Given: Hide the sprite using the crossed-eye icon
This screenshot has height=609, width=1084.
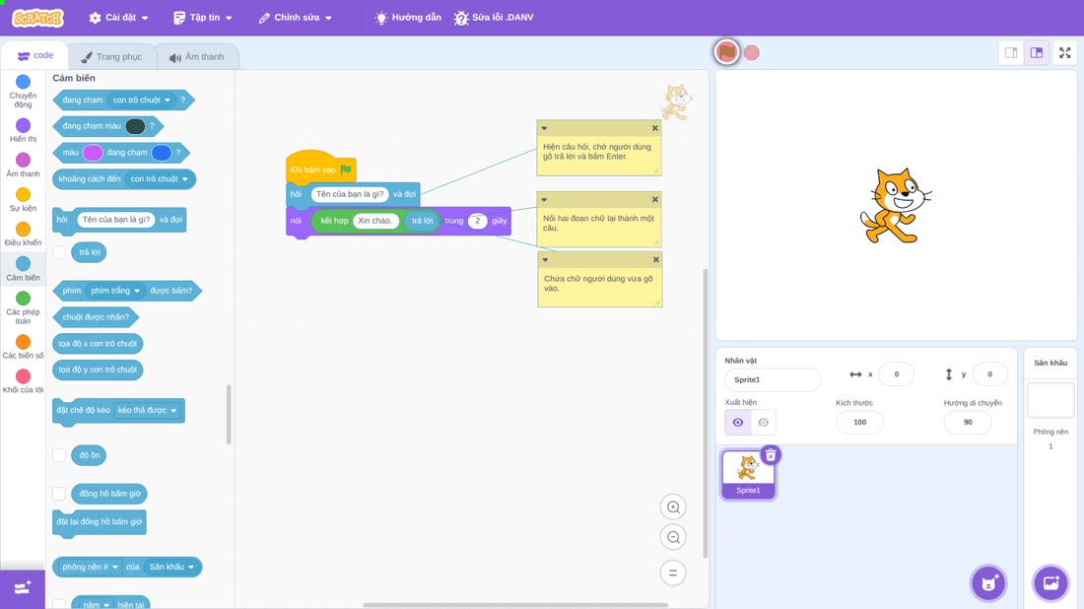Looking at the screenshot, I should pyautogui.click(x=763, y=423).
